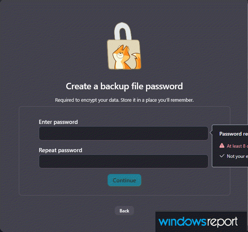This screenshot has height=232, width=248.
Task: Click the "Enter password" label
Action: [58, 122]
